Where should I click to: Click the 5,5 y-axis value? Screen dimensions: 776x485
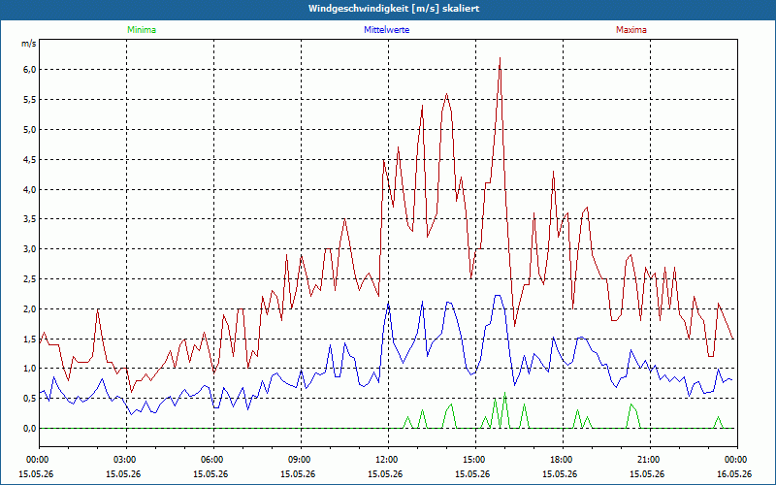click(x=30, y=100)
